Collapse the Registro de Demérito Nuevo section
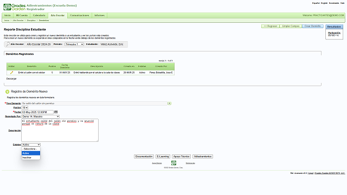 coord(7,92)
